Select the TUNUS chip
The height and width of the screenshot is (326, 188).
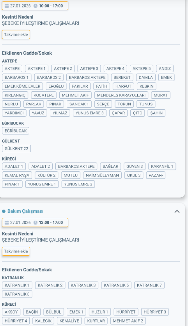pos(146,104)
